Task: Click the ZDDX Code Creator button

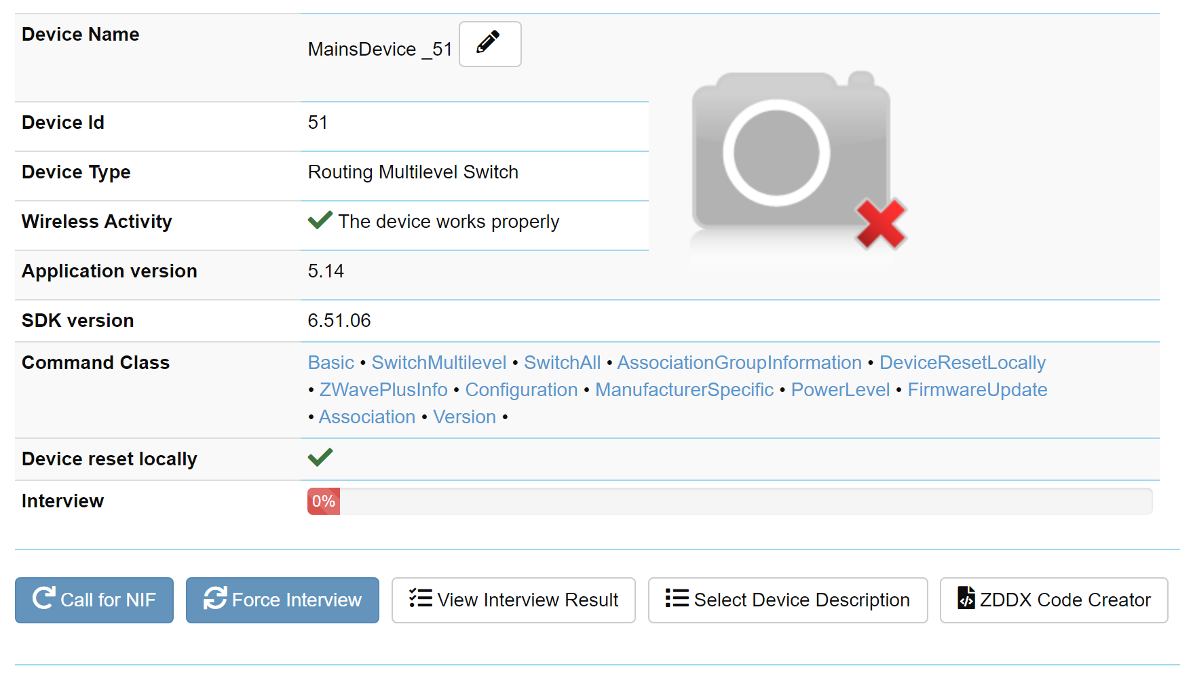Action: coord(1054,600)
